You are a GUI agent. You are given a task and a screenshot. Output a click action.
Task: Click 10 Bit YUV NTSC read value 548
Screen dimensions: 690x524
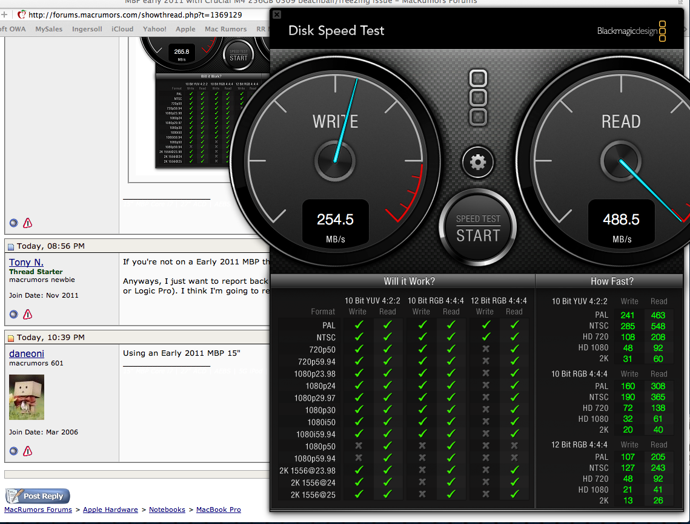[x=658, y=326]
